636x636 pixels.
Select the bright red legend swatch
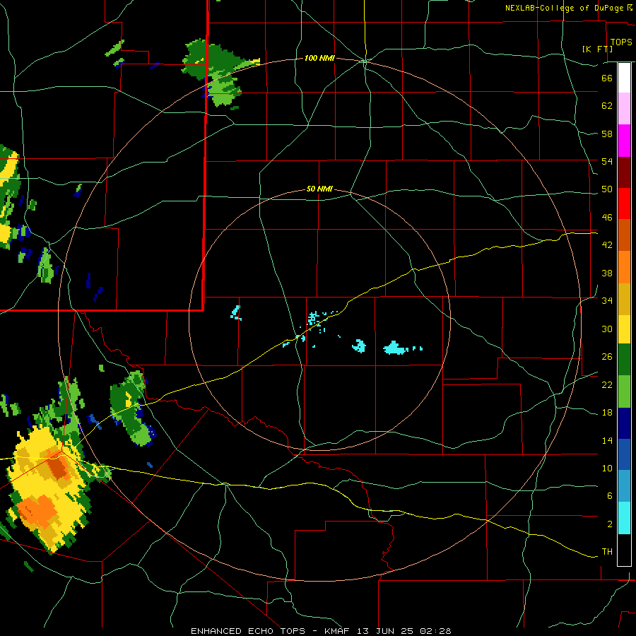coord(624,204)
